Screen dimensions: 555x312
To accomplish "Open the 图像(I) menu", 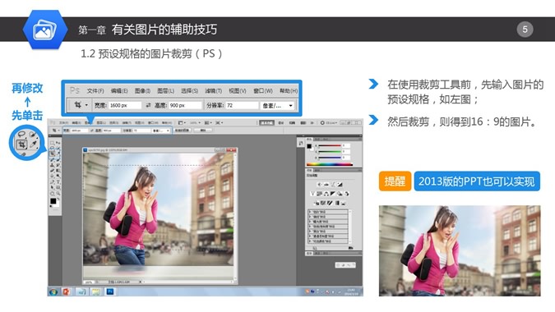I will coord(142,91).
